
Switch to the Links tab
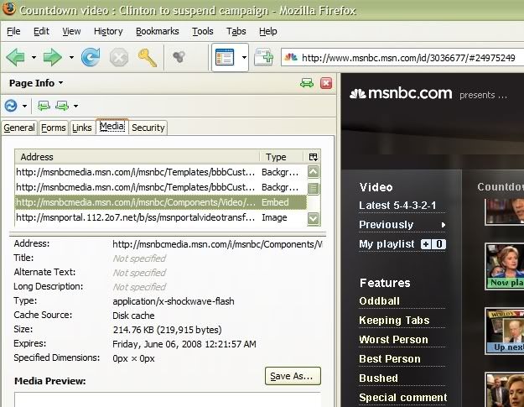[82, 128]
